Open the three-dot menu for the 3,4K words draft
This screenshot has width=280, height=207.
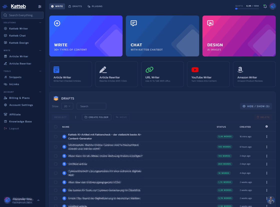click(267, 137)
